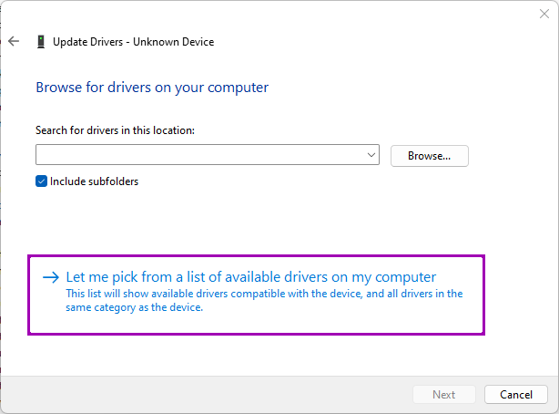Click inside the driver location text field
The height and width of the screenshot is (414, 559).
pyautogui.click(x=200, y=156)
